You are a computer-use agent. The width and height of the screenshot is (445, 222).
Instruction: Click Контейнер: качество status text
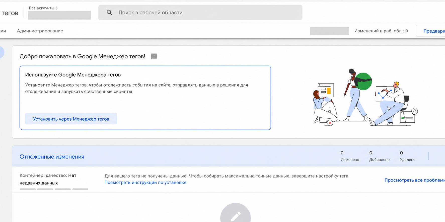48,179
